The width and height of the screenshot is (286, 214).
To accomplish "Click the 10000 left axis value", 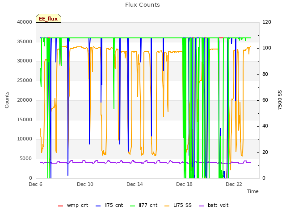I will coord(25,139).
